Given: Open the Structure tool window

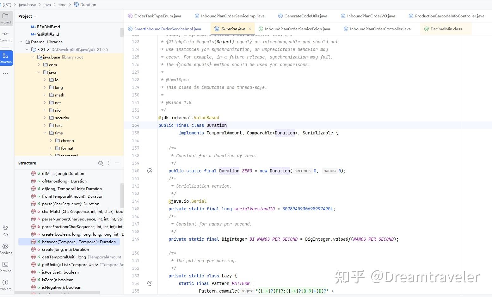Looking at the screenshot, I should (6, 58).
